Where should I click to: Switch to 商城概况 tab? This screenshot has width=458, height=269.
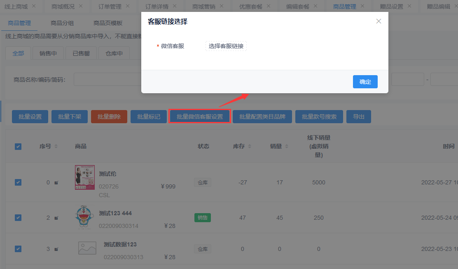click(63, 7)
